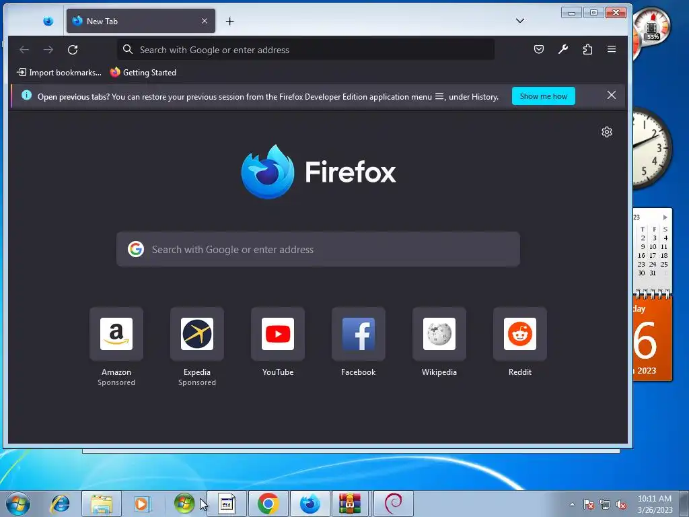Viewport: 689px width, 517px height.
Task: Open the Run dialog taskbar icon
Action: [x=227, y=504]
